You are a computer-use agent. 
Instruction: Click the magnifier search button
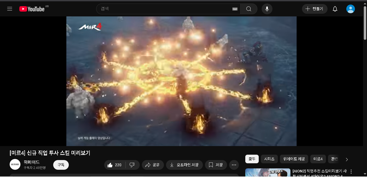(x=249, y=9)
